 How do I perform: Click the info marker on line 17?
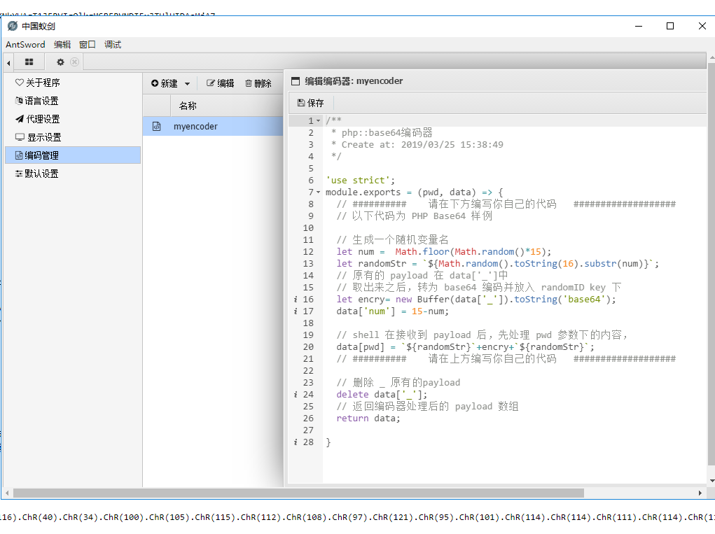coord(296,311)
